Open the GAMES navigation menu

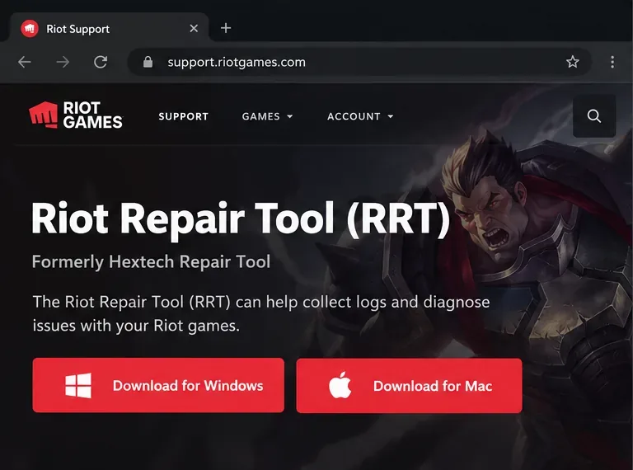pyautogui.click(x=267, y=116)
